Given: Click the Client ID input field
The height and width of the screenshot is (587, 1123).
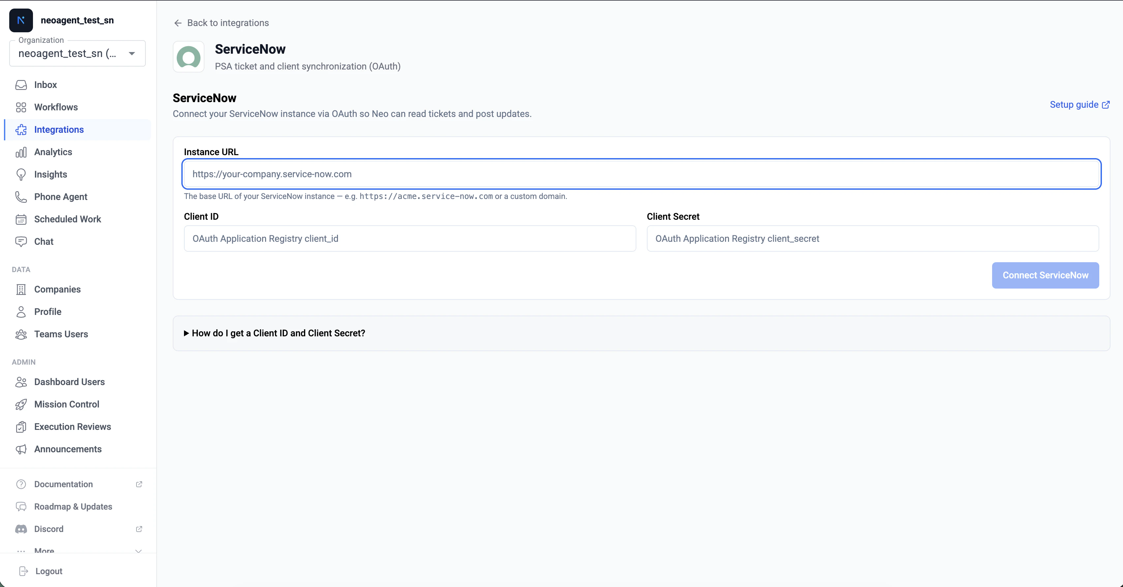Looking at the screenshot, I should pyautogui.click(x=410, y=238).
